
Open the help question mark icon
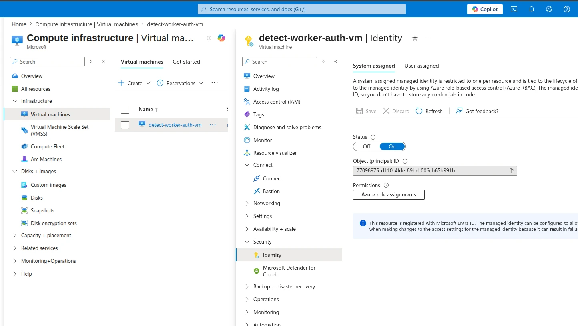click(567, 9)
